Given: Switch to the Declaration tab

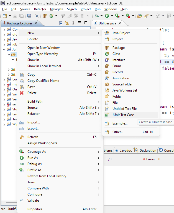Looking at the screenshot, I should click(145, 151).
